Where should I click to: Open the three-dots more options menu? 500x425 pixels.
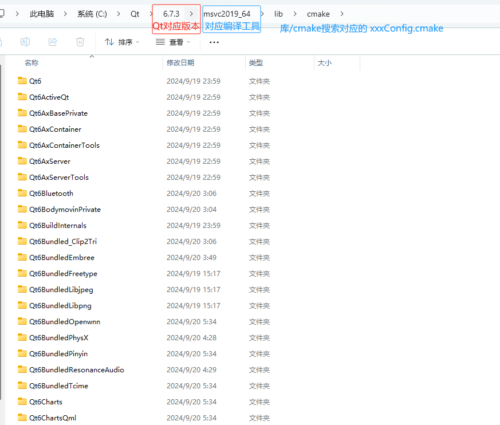click(x=214, y=42)
